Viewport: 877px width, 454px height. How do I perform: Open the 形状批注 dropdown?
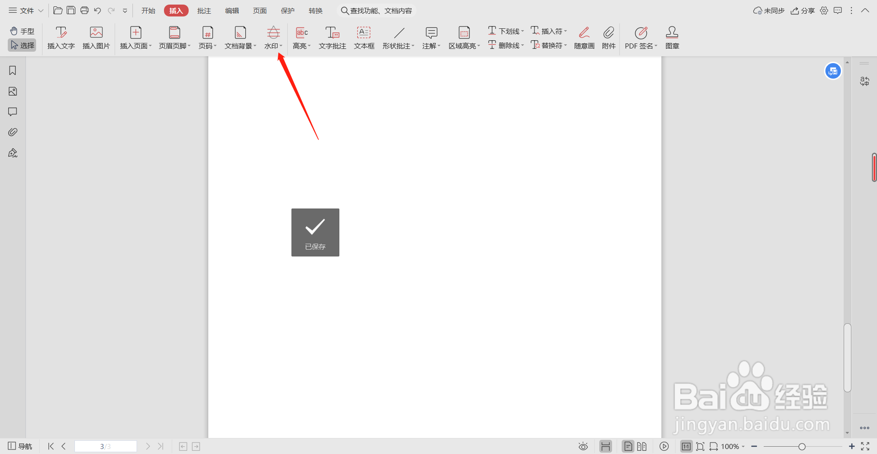pyautogui.click(x=399, y=38)
